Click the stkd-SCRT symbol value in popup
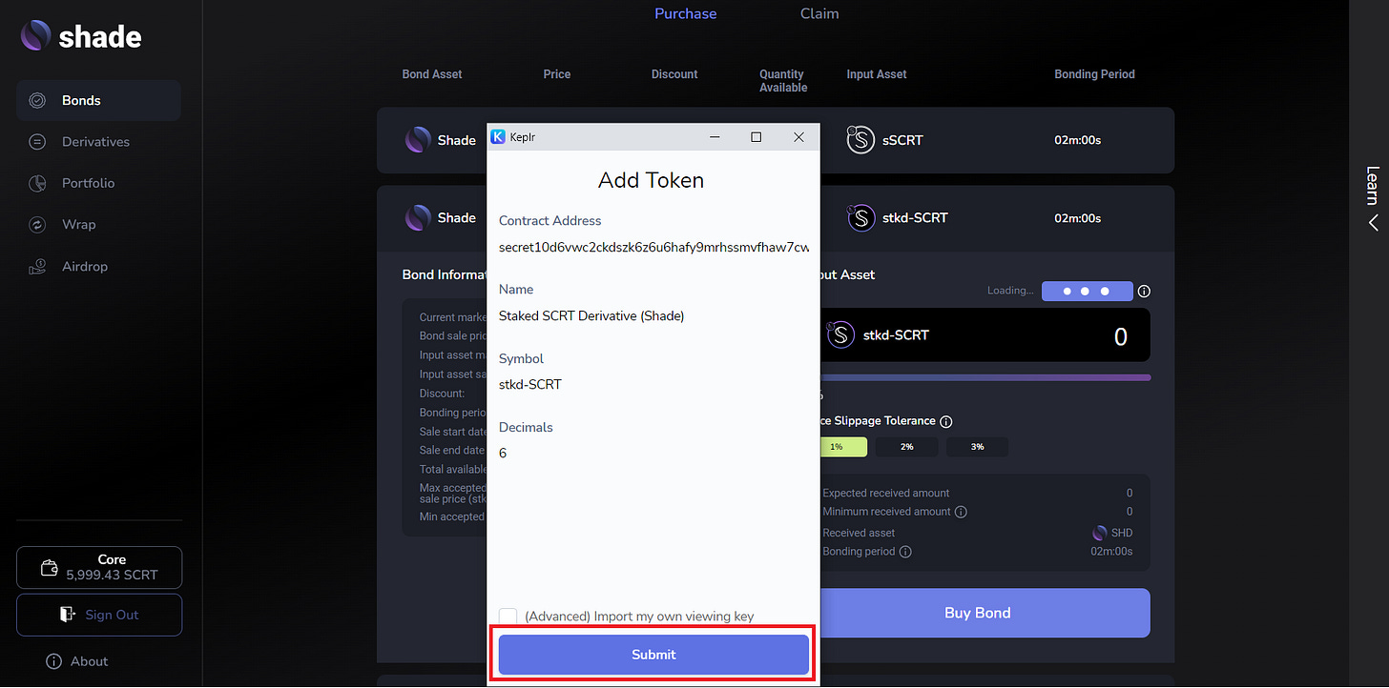The height and width of the screenshot is (688, 1389). [530, 385]
